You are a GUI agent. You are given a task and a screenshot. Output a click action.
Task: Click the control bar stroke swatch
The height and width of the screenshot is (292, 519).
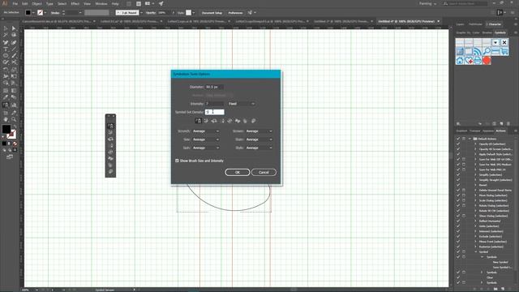[41, 13]
